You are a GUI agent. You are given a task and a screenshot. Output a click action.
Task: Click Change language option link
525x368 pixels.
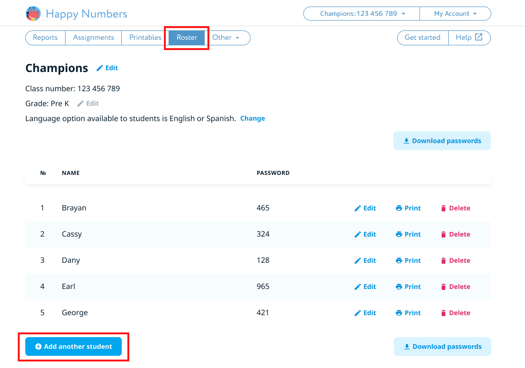(x=252, y=118)
